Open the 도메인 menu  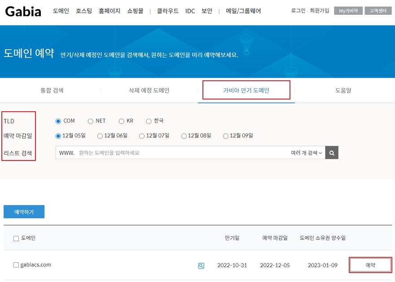pos(61,11)
